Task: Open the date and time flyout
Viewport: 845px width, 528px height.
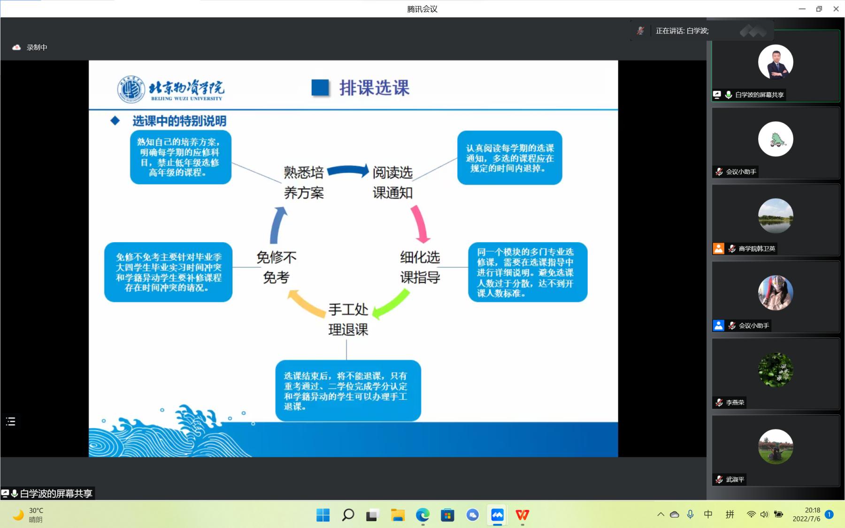Action: 807,514
